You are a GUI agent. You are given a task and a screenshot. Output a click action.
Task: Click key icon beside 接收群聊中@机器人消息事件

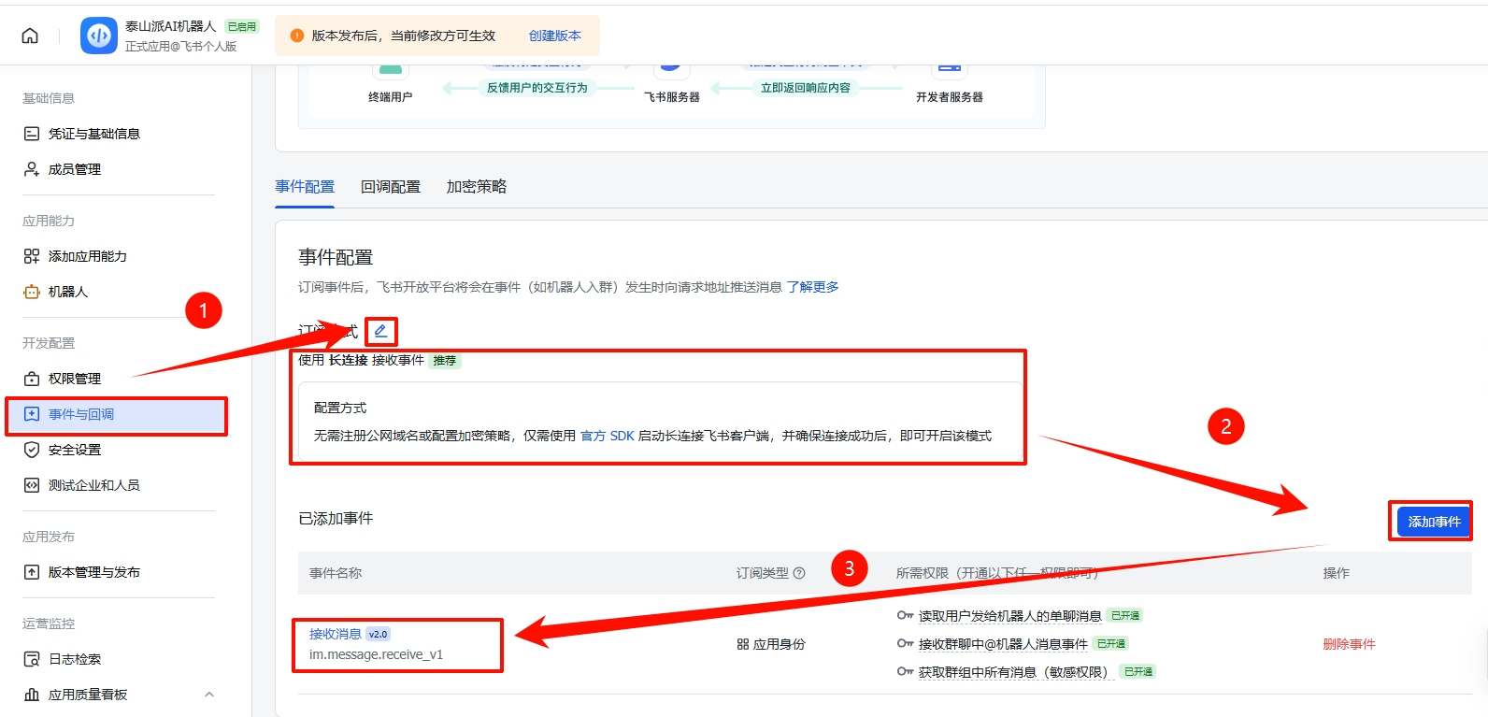pyautogui.click(x=905, y=643)
